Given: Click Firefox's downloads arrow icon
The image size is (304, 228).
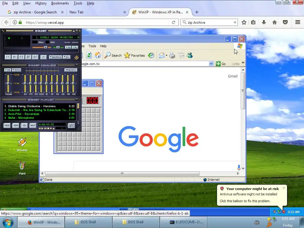Looking at the screenshot, I should [264, 23].
